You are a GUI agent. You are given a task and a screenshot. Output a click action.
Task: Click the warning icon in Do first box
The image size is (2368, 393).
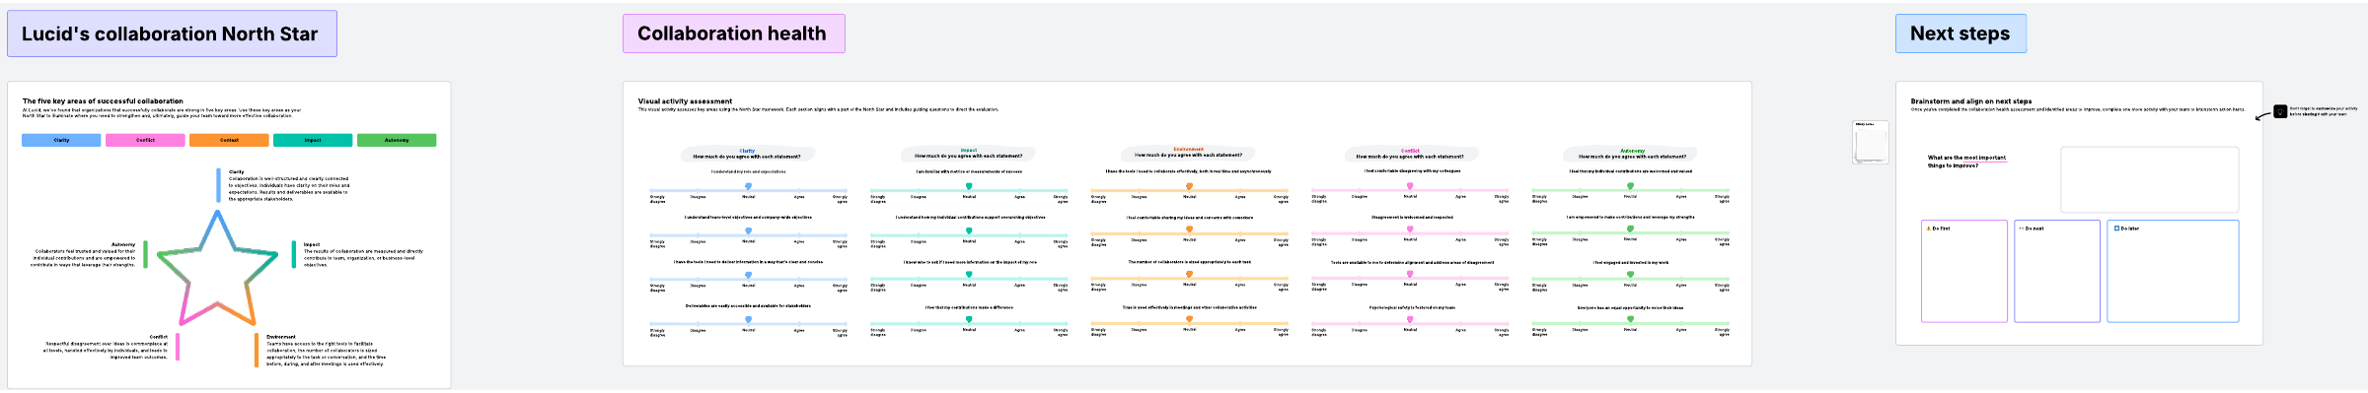point(1928,229)
